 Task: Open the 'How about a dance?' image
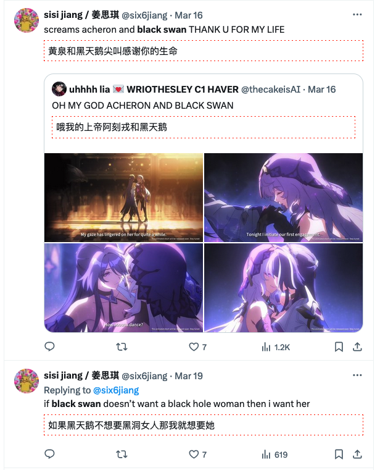click(x=123, y=287)
